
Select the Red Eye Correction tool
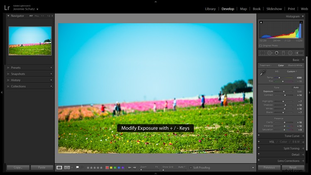tap(277, 53)
